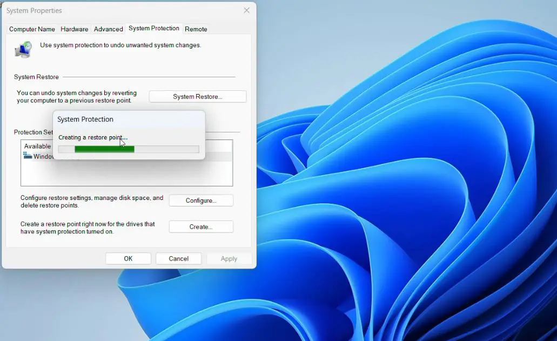Select the Advanced tab
The width and height of the screenshot is (557, 341).
[x=108, y=29]
